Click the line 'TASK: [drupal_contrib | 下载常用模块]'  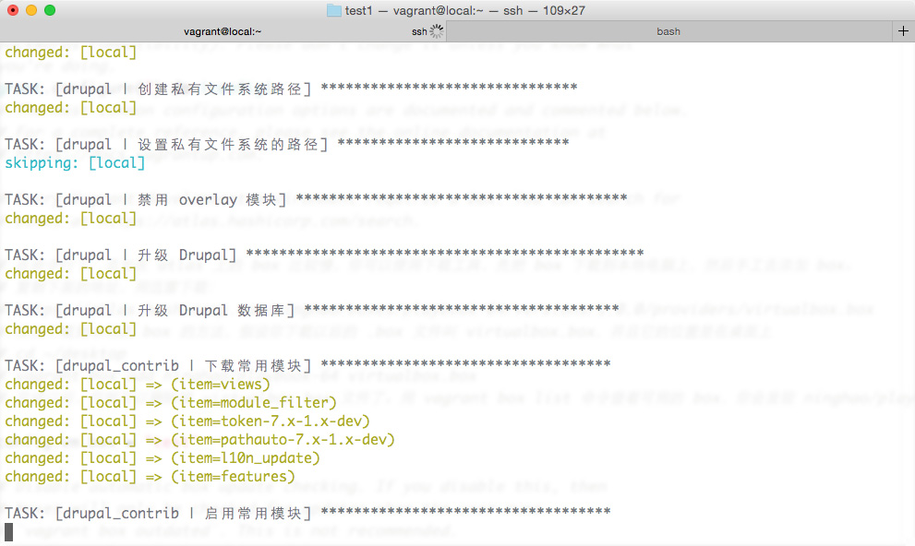[307, 365]
